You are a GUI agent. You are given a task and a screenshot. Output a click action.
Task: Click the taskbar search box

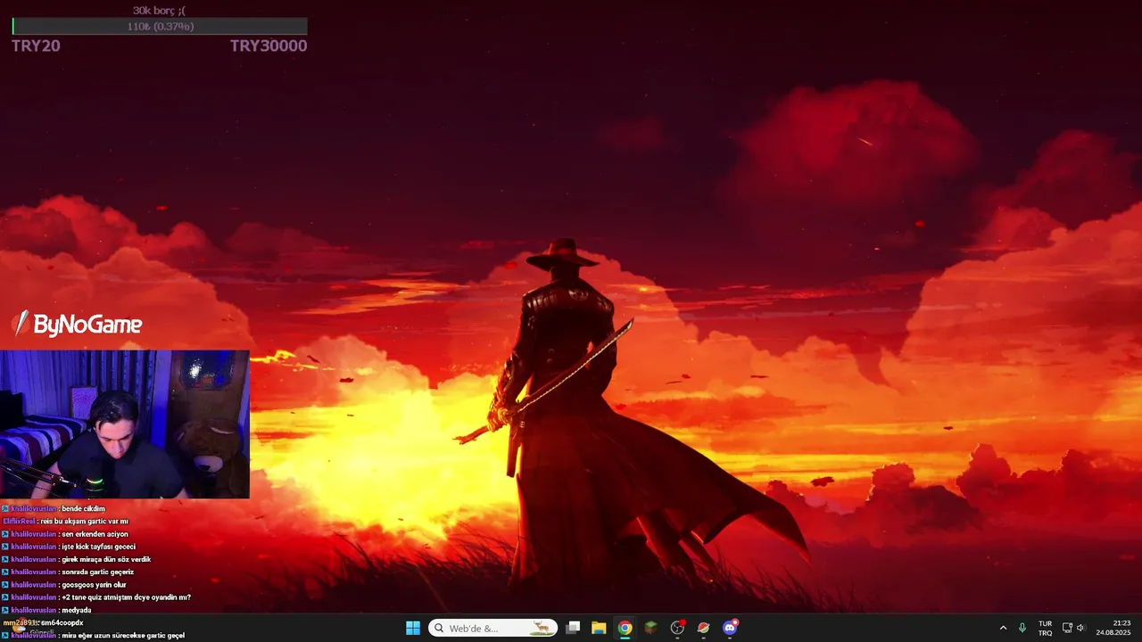(492, 628)
